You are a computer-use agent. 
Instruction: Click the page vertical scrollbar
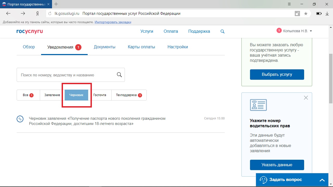pos(331,78)
